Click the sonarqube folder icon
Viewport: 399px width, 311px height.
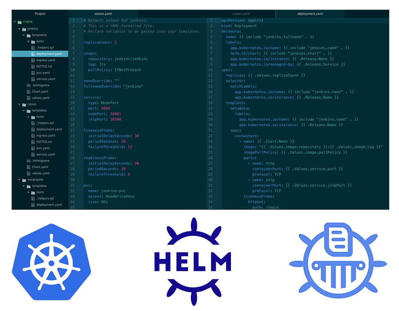(24, 180)
